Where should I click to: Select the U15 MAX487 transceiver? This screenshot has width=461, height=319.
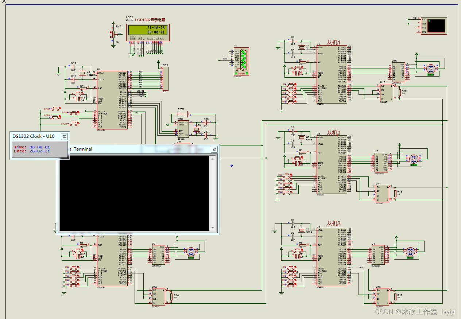coord(383,296)
